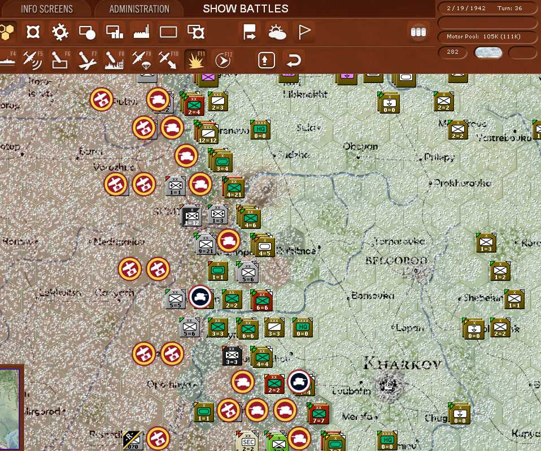Viewport: 541px width, 451px height.
Task: Select the F8 bomb city mode
Action: [x=114, y=60]
